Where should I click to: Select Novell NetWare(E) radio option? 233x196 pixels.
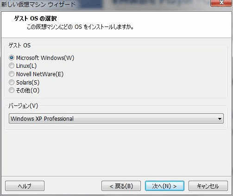tap(12, 74)
